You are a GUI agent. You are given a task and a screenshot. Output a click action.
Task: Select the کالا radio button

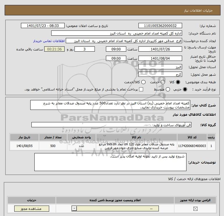tap(178, 82)
